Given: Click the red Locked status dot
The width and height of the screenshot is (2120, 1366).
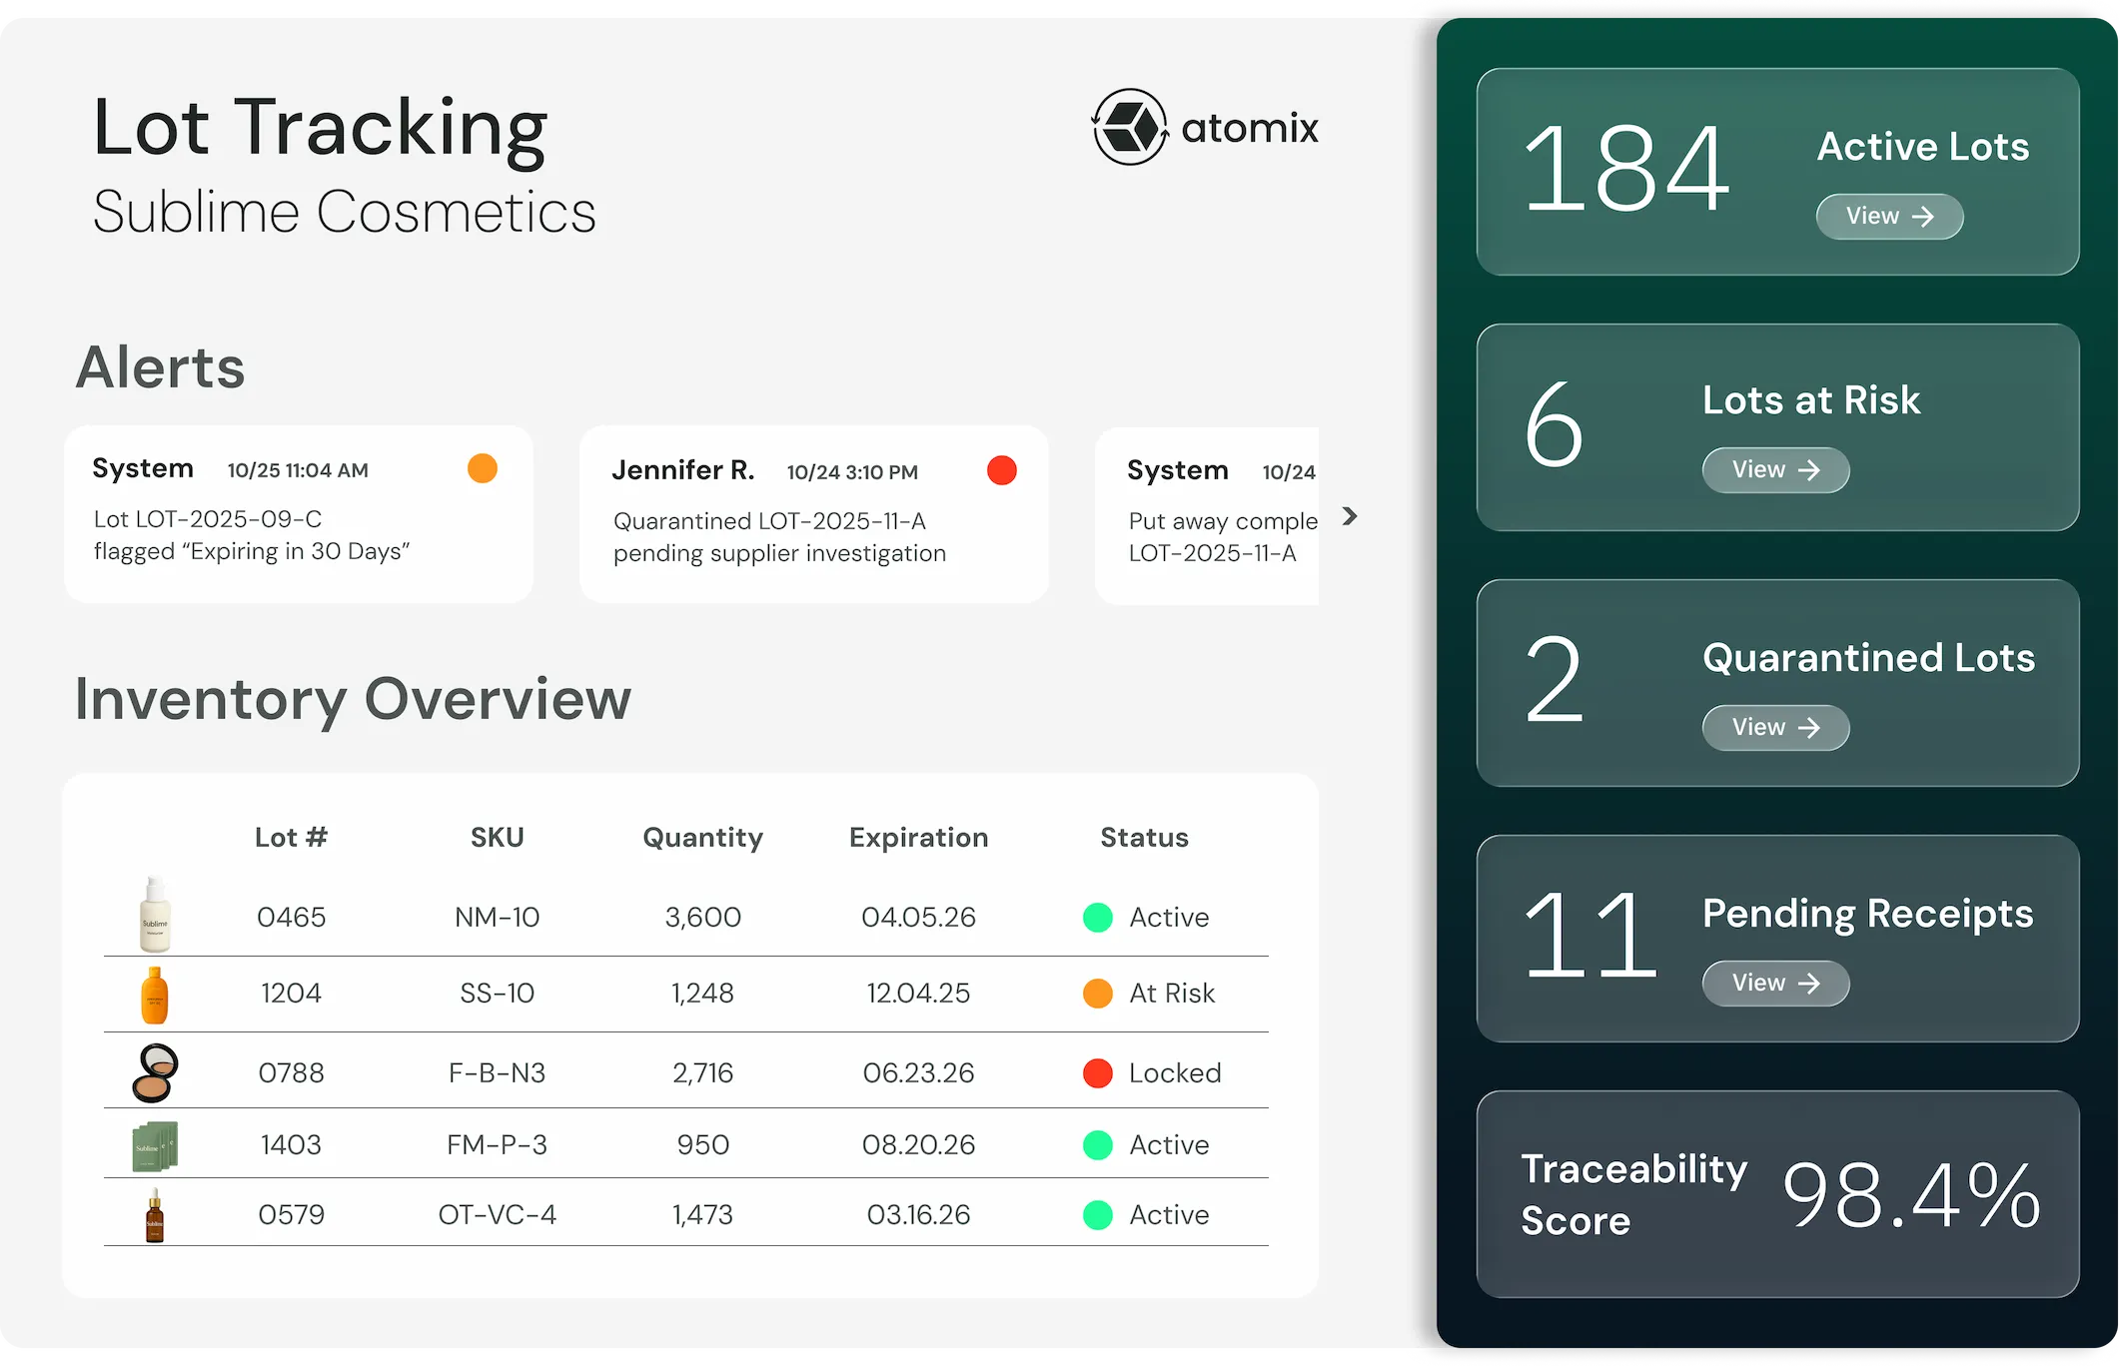Looking at the screenshot, I should click(1098, 1073).
